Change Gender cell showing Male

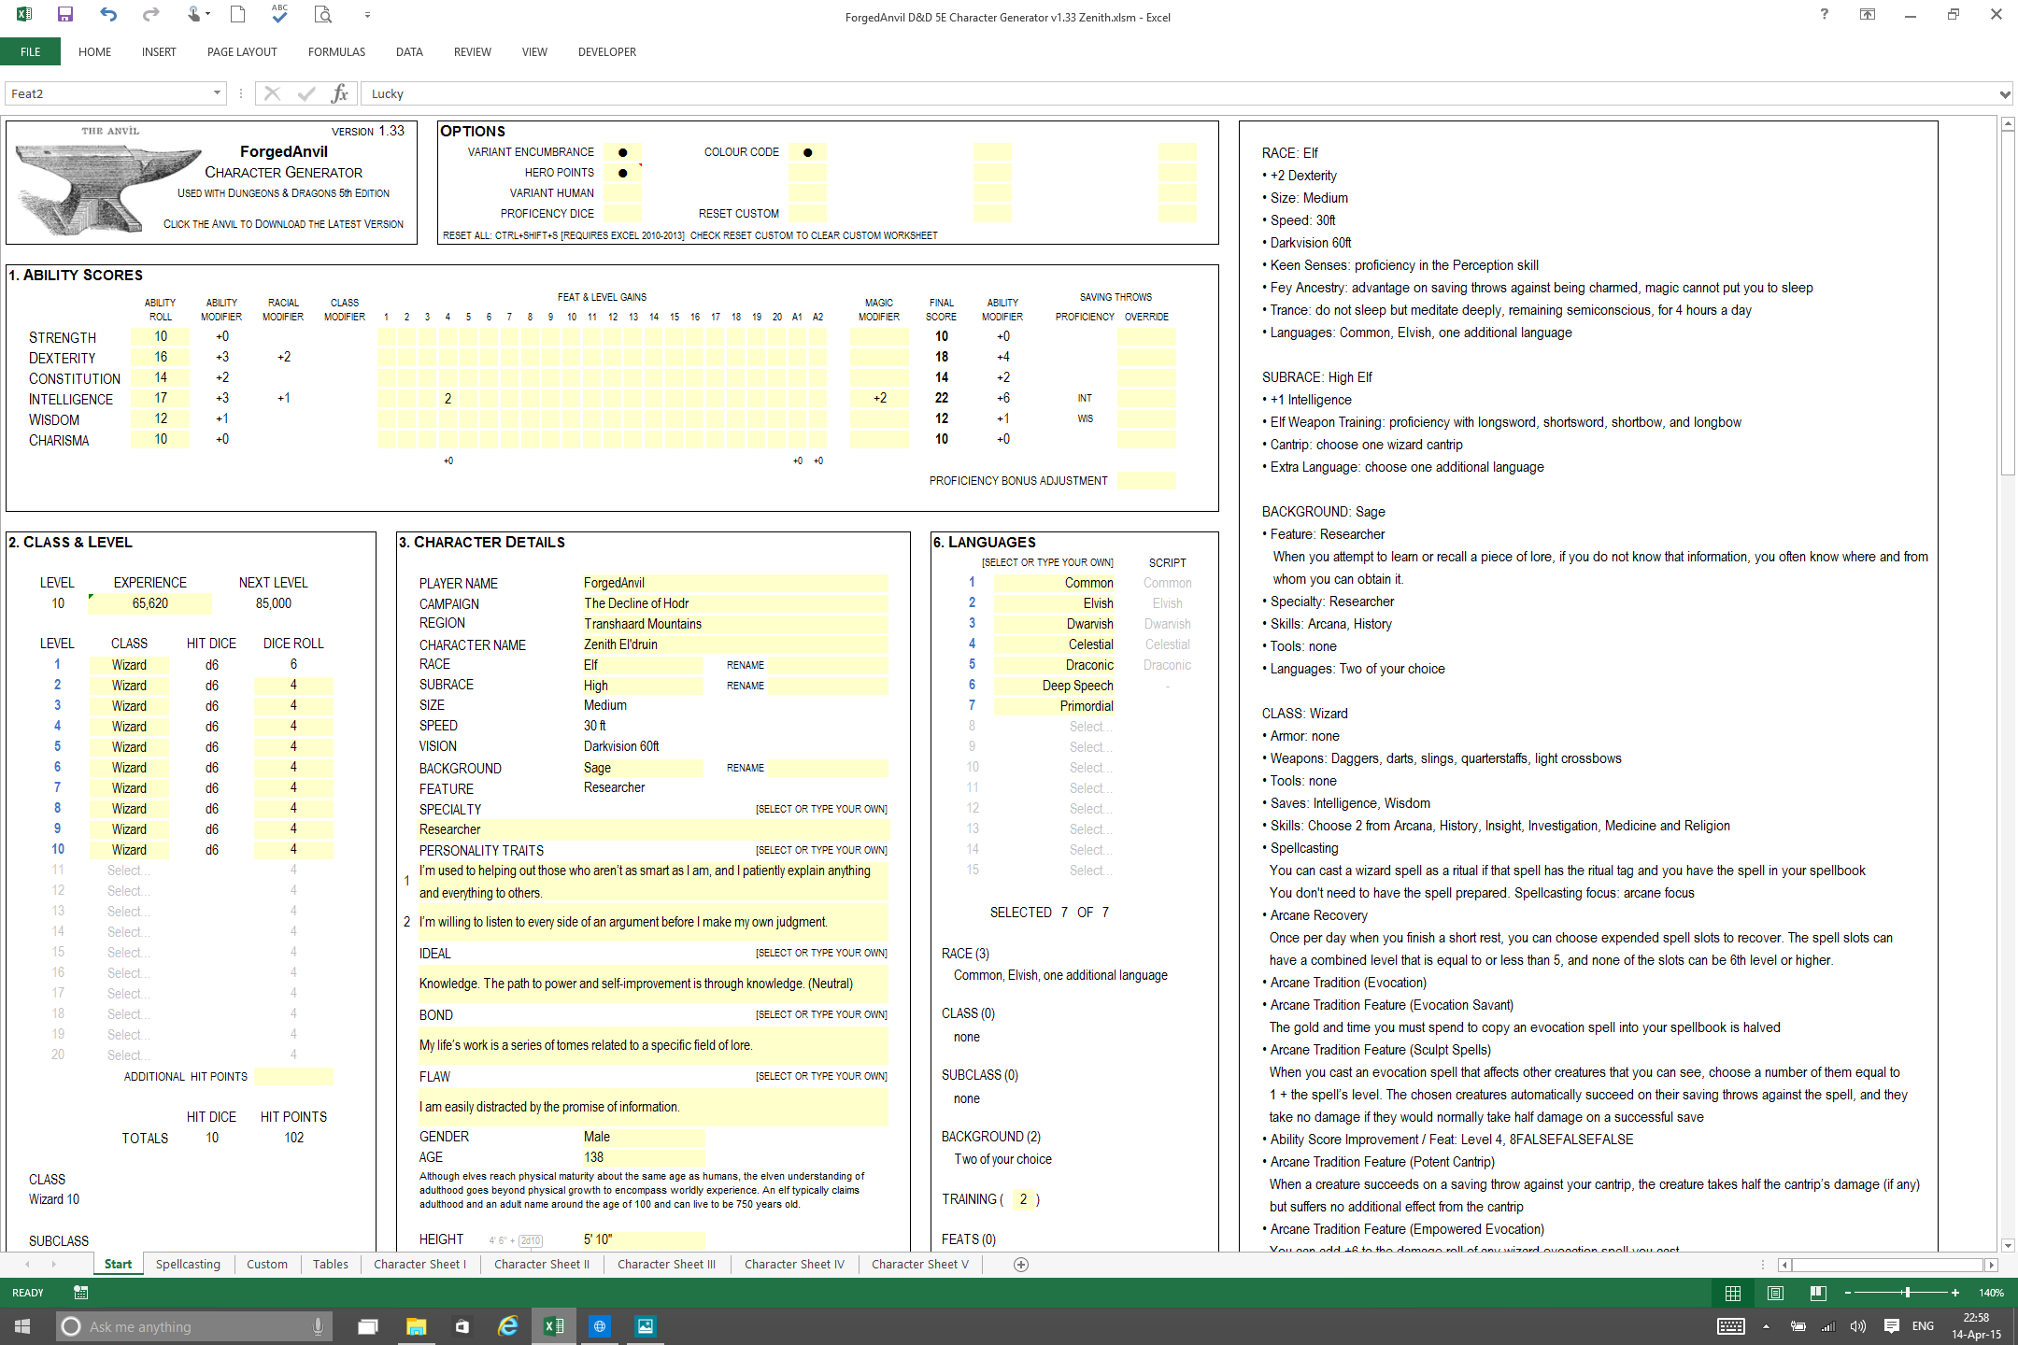click(643, 1137)
